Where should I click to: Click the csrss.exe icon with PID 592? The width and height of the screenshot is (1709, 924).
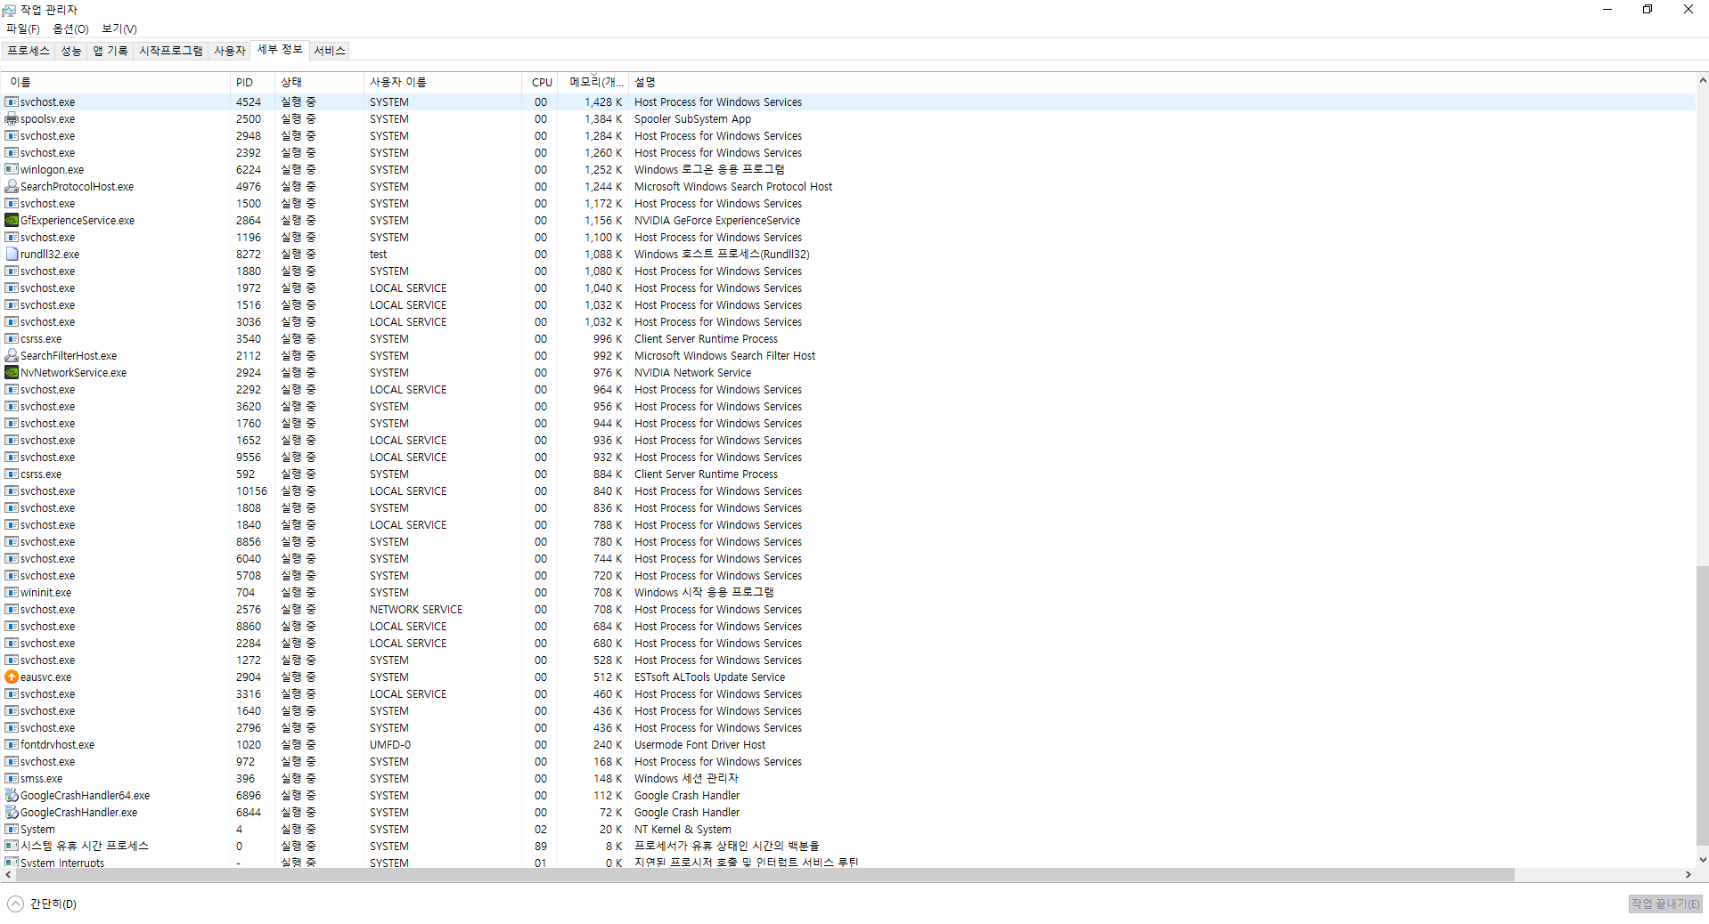tap(12, 474)
